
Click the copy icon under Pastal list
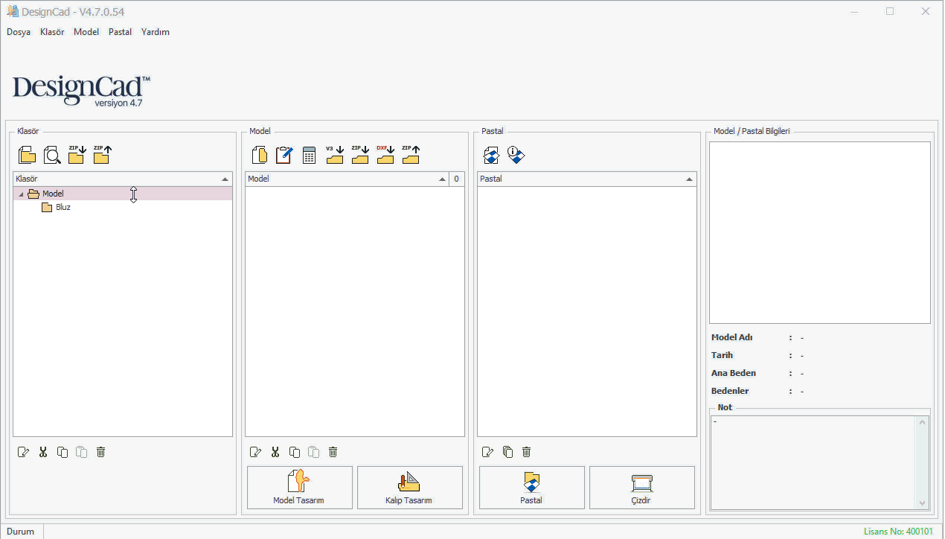[507, 452]
